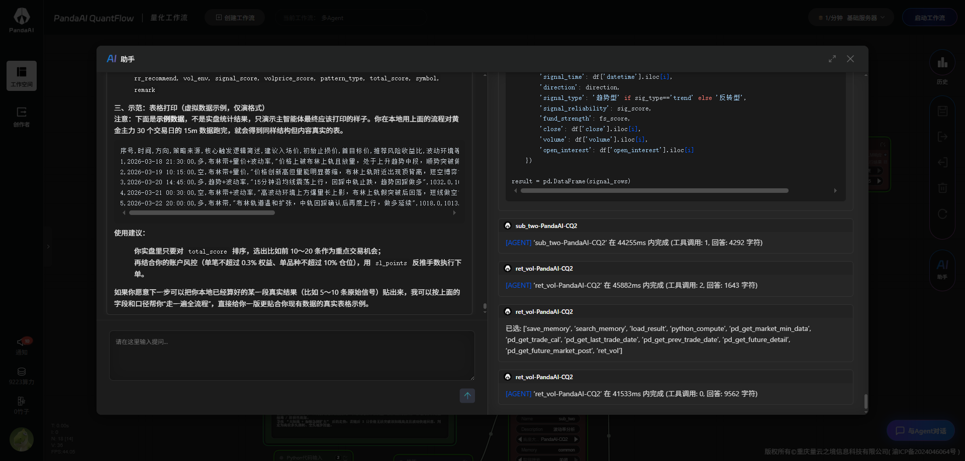Click the 创建工作流 button
Image resolution: width=965 pixels, height=461 pixels.
click(235, 18)
